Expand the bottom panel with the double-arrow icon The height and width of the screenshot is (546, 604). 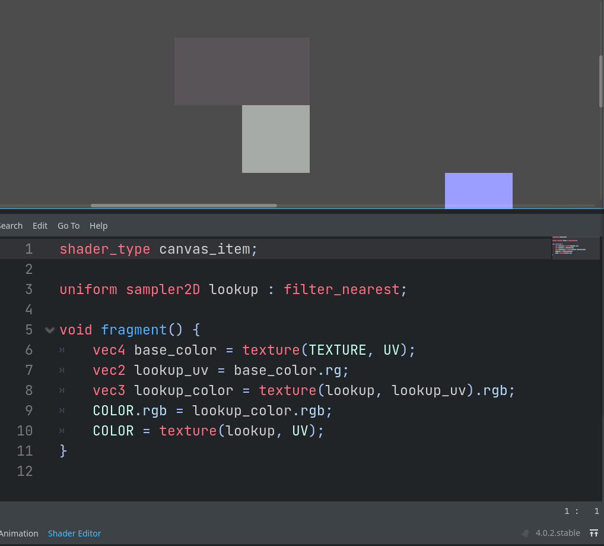coord(594,533)
